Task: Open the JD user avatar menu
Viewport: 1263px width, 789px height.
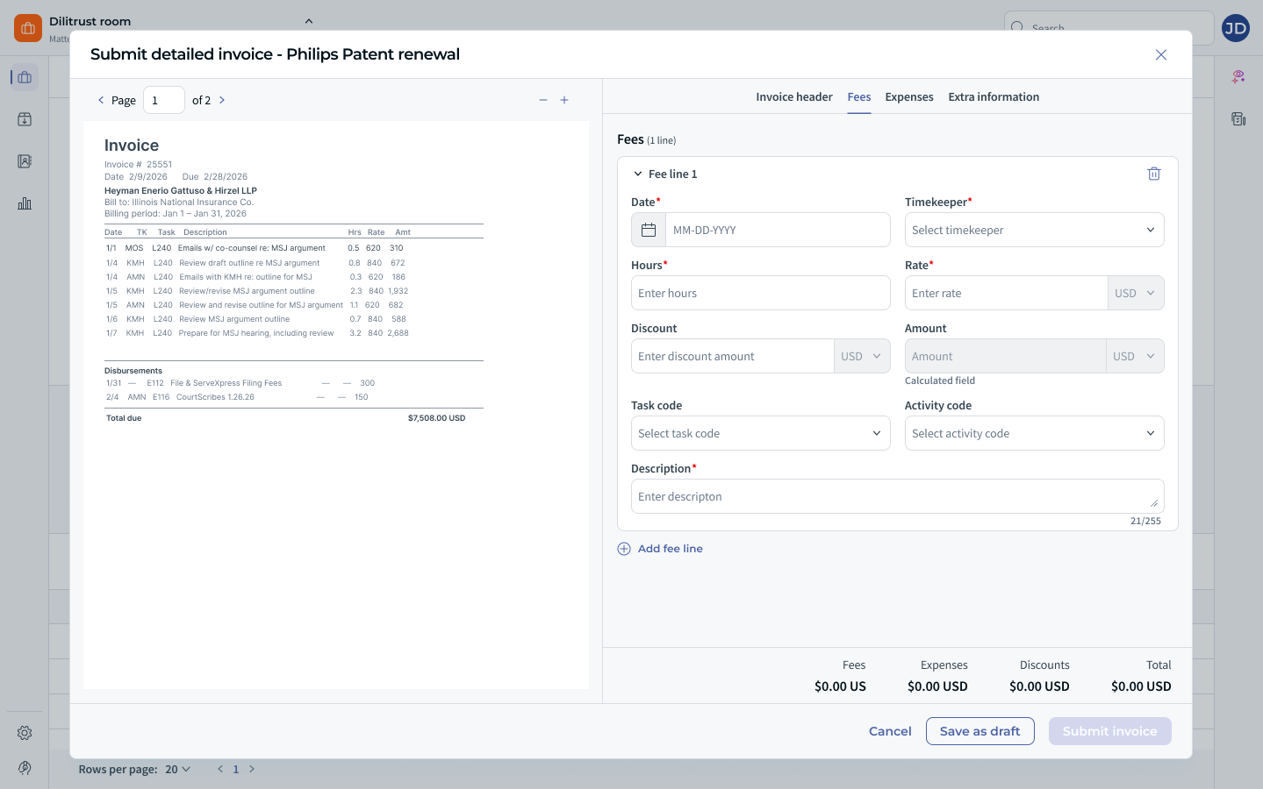Action: click(1236, 28)
